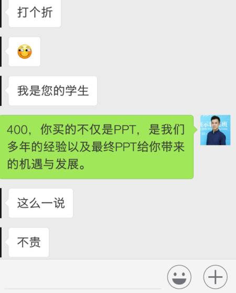The width and height of the screenshot is (236, 293).
Task: Tap the cropped avatar beside the emoji message
Action: click(x=1, y=51)
